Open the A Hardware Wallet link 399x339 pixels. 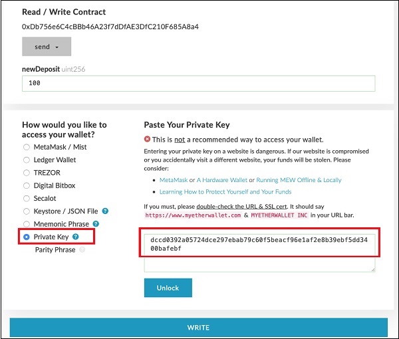pyautogui.click(x=223, y=180)
